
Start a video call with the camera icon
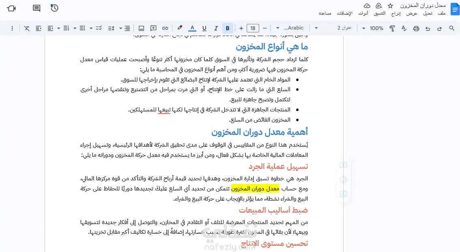(x=11, y=8)
